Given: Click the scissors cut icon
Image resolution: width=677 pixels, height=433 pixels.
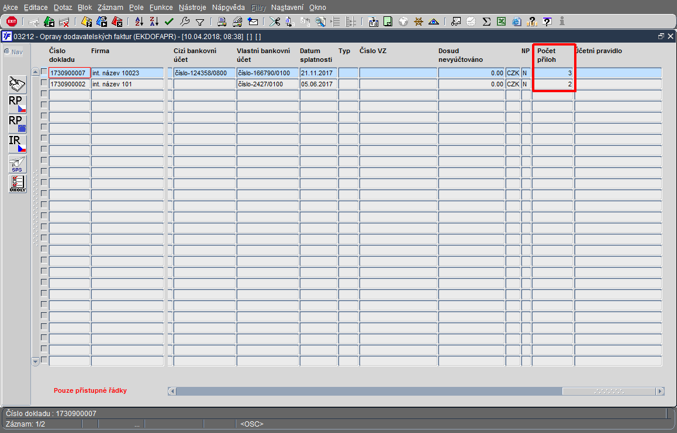Looking at the screenshot, I should pos(275,21).
